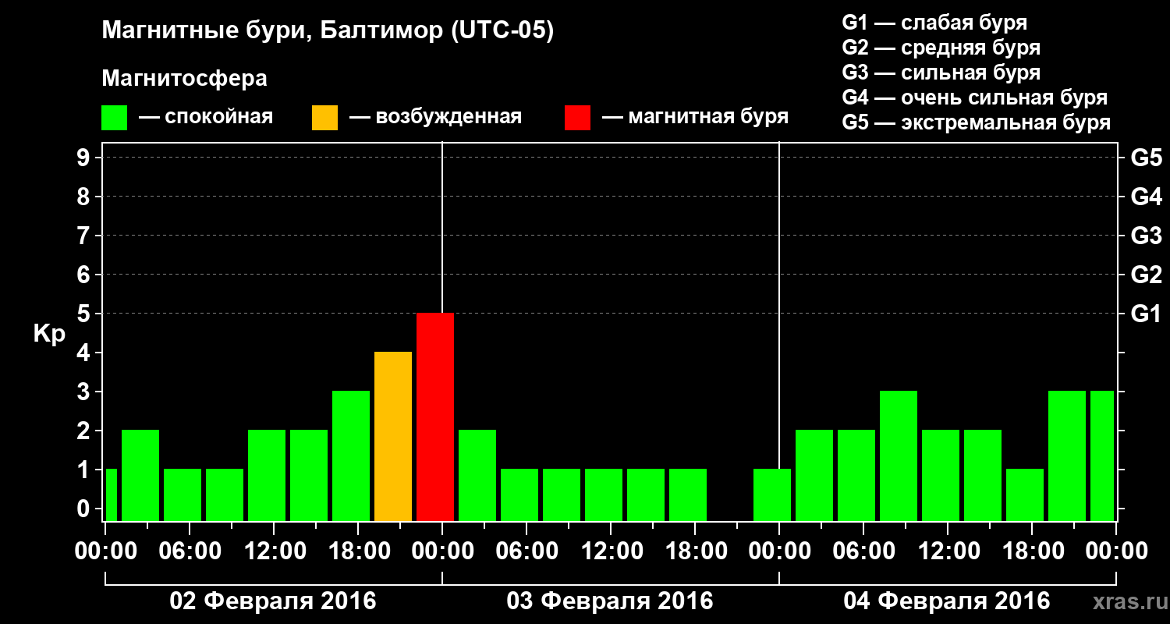Click the 'G2' right axis label

click(1147, 275)
